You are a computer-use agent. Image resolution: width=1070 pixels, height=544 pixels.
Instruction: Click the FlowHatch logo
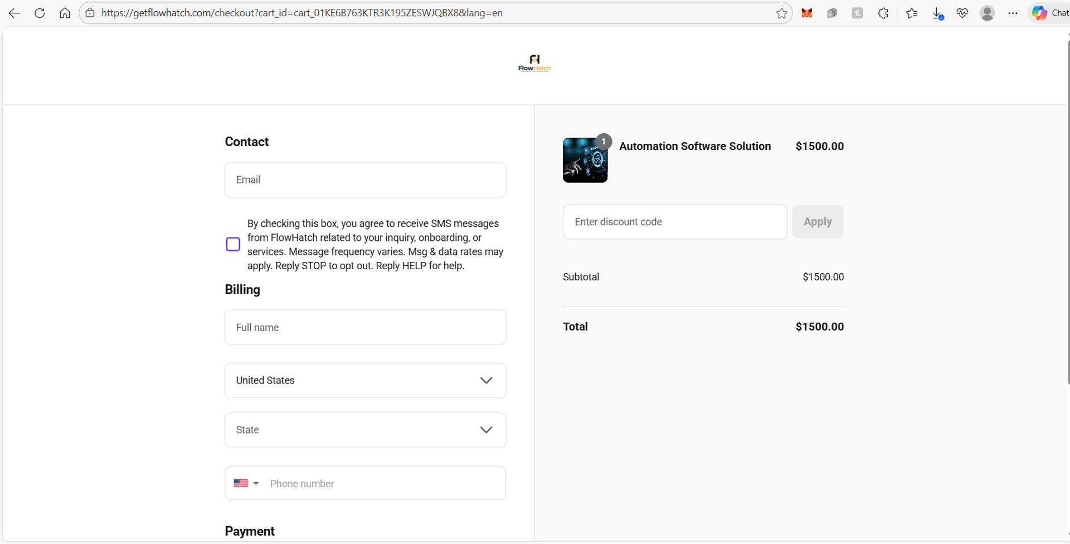coord(534,64)
